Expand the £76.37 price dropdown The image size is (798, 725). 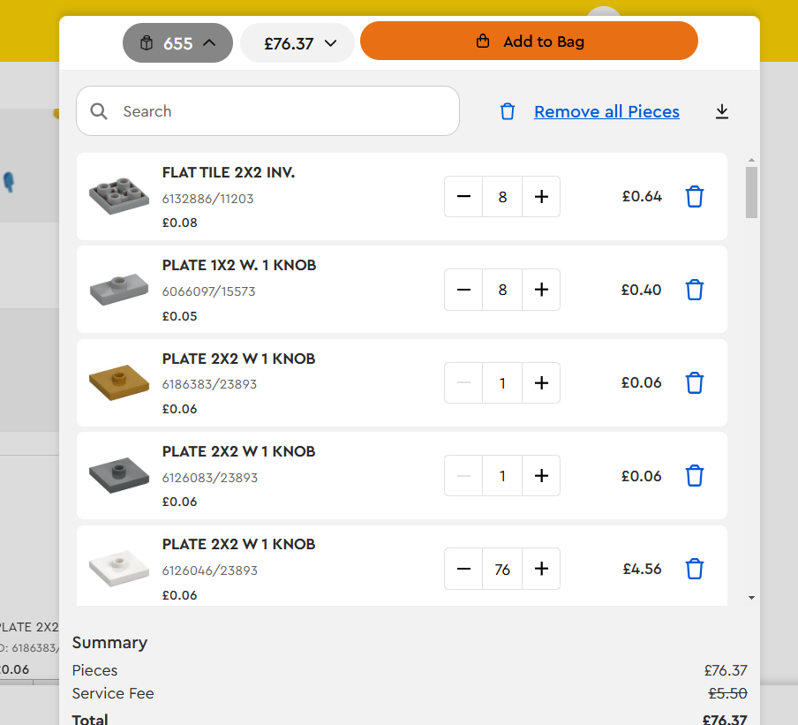(x=297, y=43)
